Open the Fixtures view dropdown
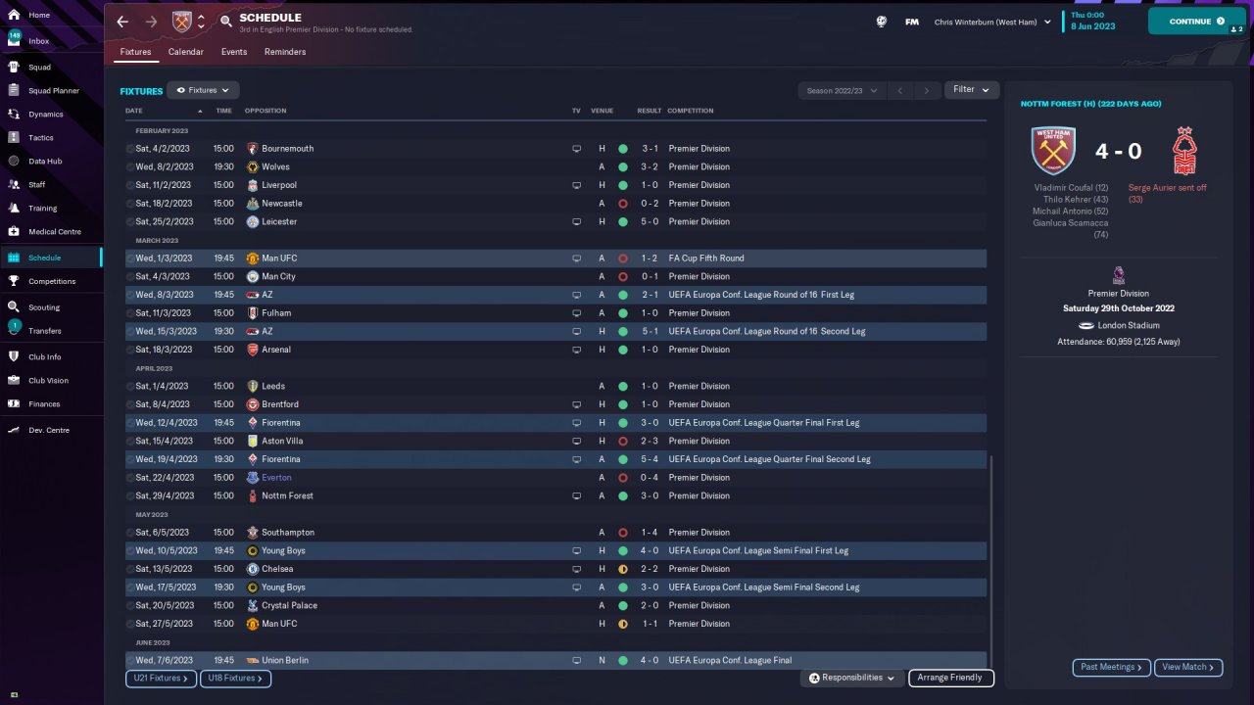The image size is (1254, 705). point(203,90)
